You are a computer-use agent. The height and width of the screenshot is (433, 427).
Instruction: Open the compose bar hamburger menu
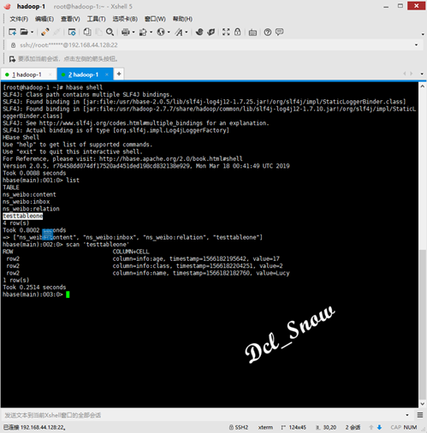[x=420, y=415]
